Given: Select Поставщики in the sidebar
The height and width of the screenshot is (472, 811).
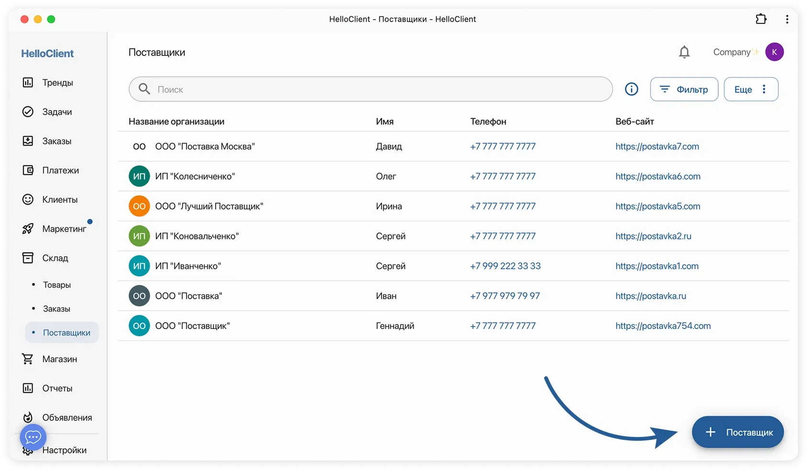Looking at the screenshot, I should pyautogui.click(x=66, y=332).
